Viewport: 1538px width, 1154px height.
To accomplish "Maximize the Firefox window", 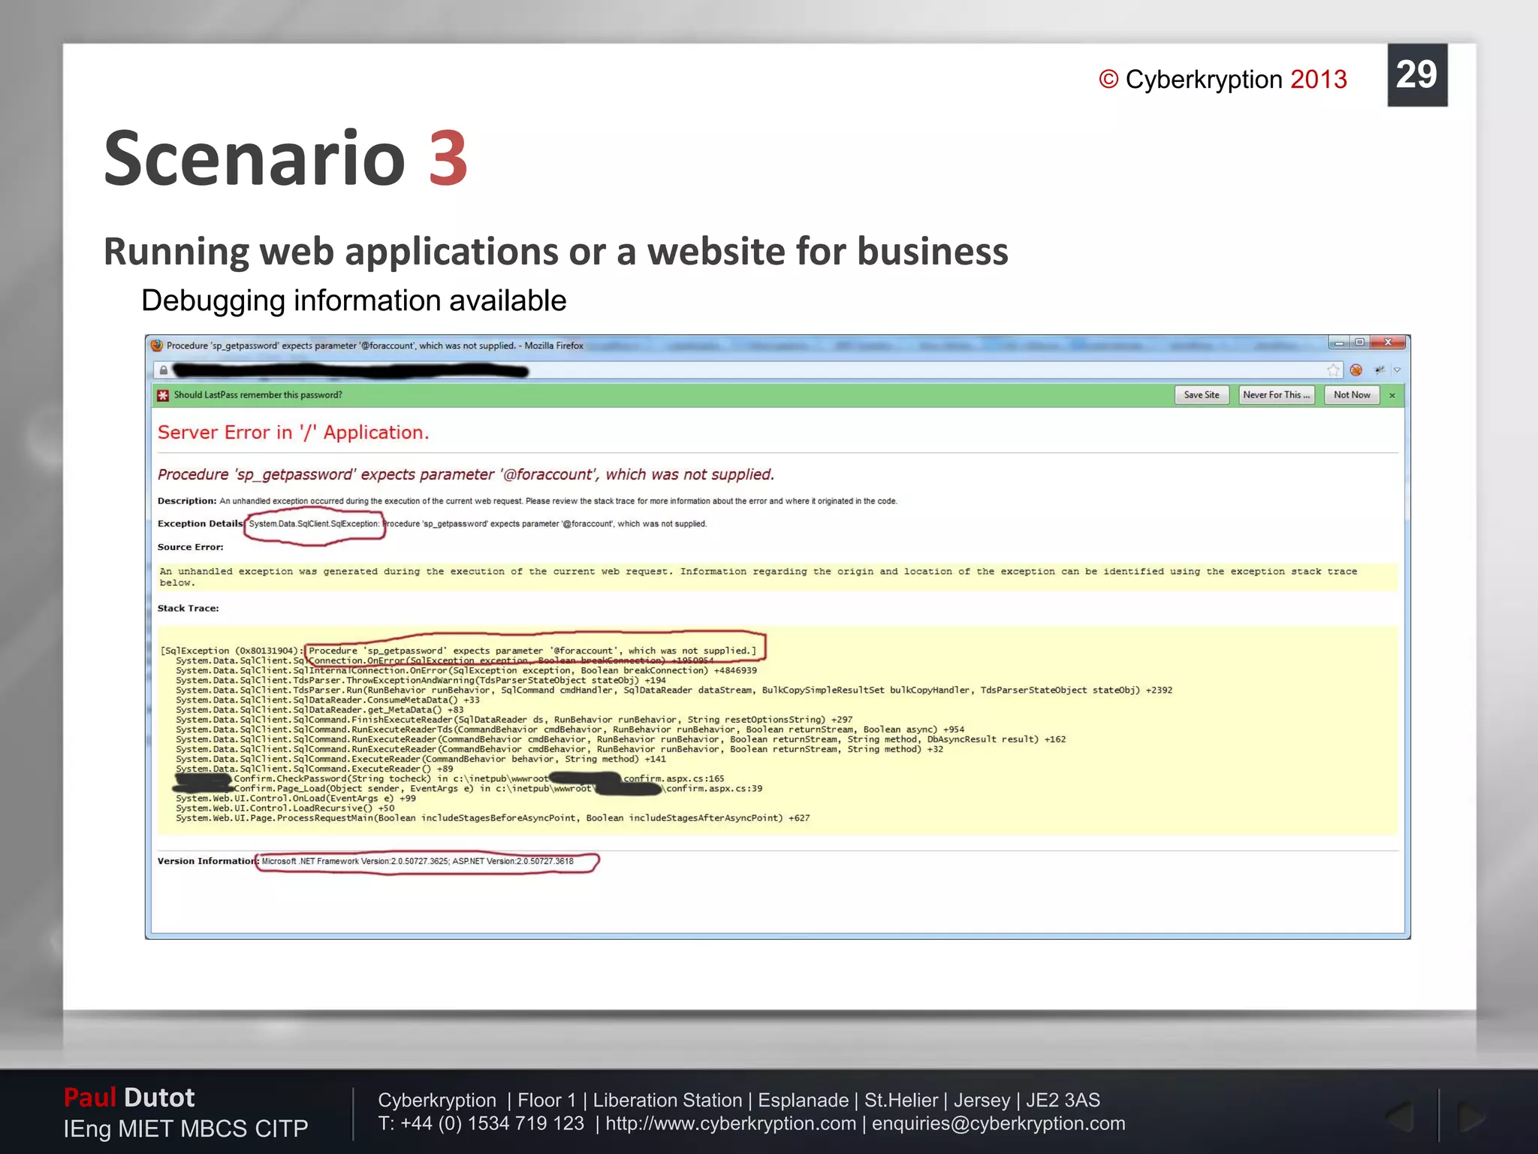I will point(1359,343).
